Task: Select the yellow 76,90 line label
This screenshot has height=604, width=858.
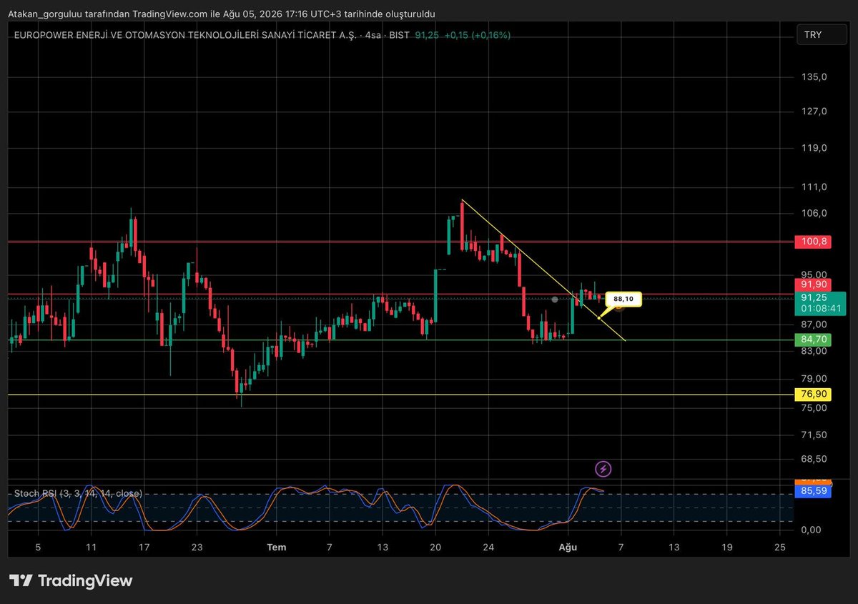Action: pos(814,395)
